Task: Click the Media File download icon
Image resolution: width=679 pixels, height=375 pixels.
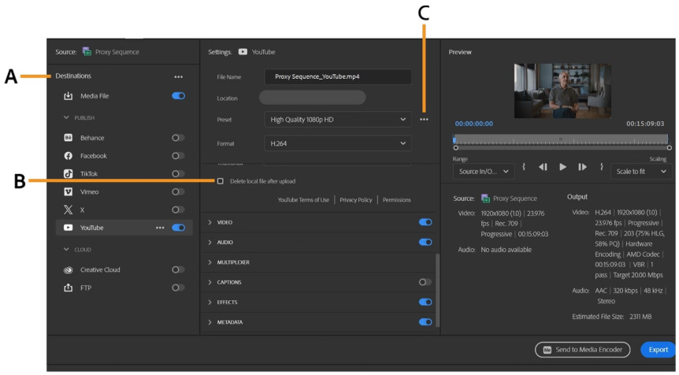Action: pos(69,96)
